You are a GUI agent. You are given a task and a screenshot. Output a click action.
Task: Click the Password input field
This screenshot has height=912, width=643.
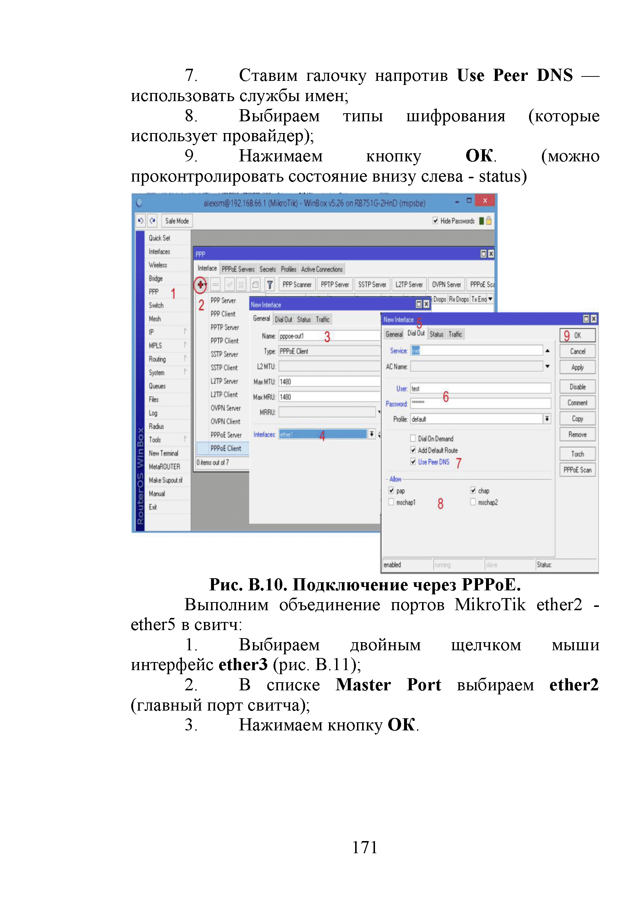click(x=481, y=404)
